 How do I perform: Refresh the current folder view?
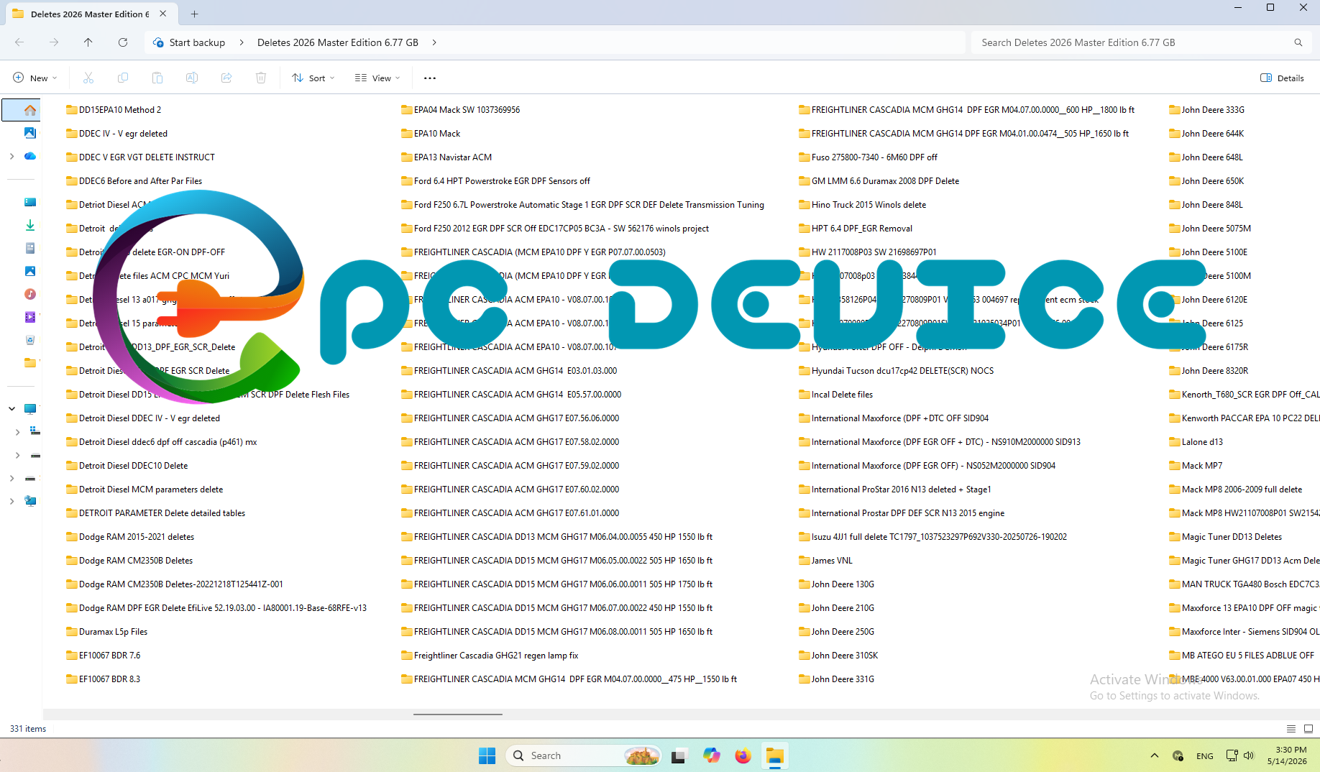point(123,42)
